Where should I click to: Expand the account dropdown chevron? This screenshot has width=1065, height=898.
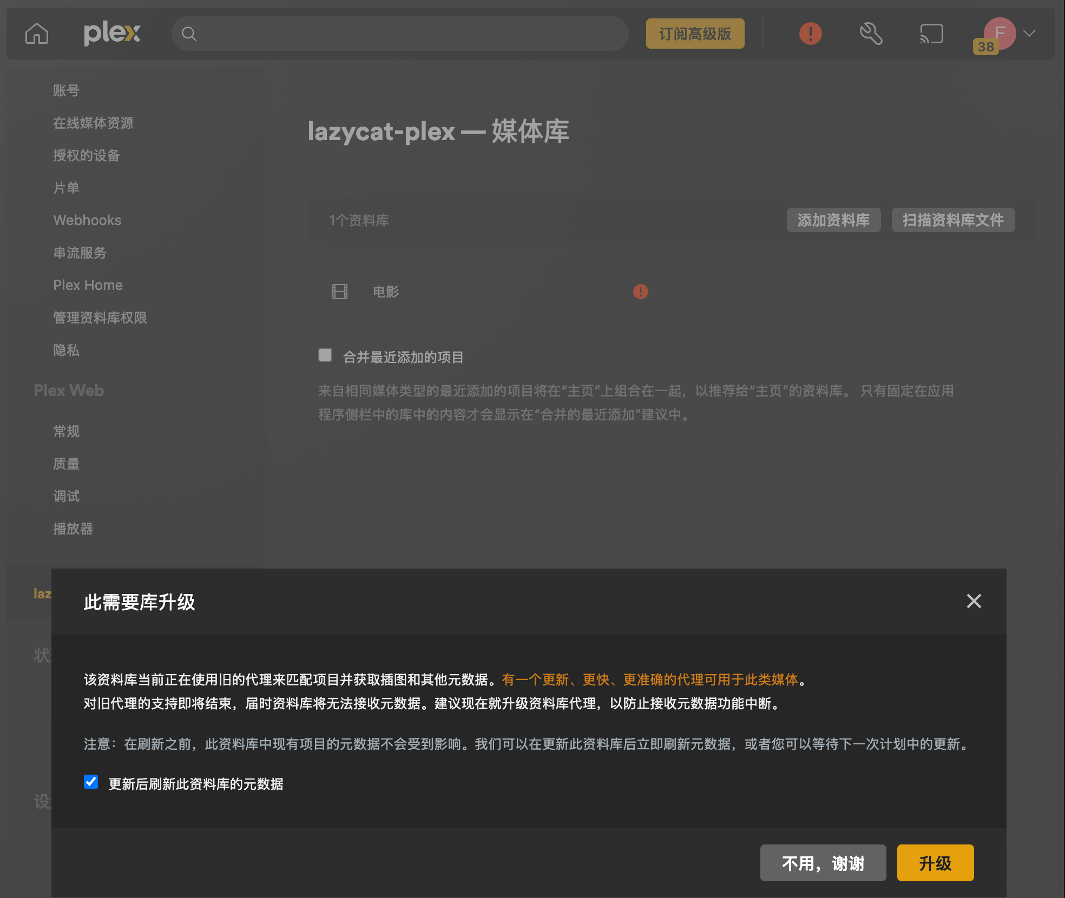tap(1029, 34)
